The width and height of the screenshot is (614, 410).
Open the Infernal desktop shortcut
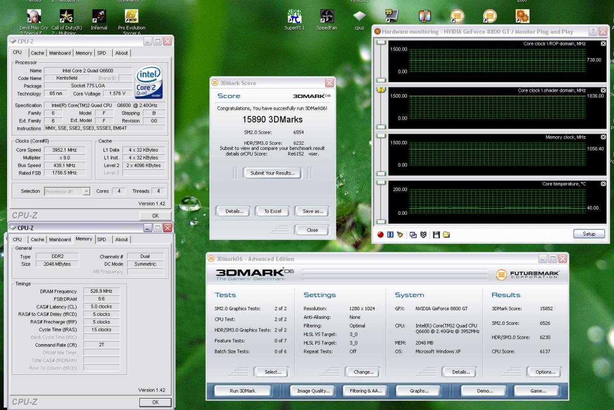[99, 20]
